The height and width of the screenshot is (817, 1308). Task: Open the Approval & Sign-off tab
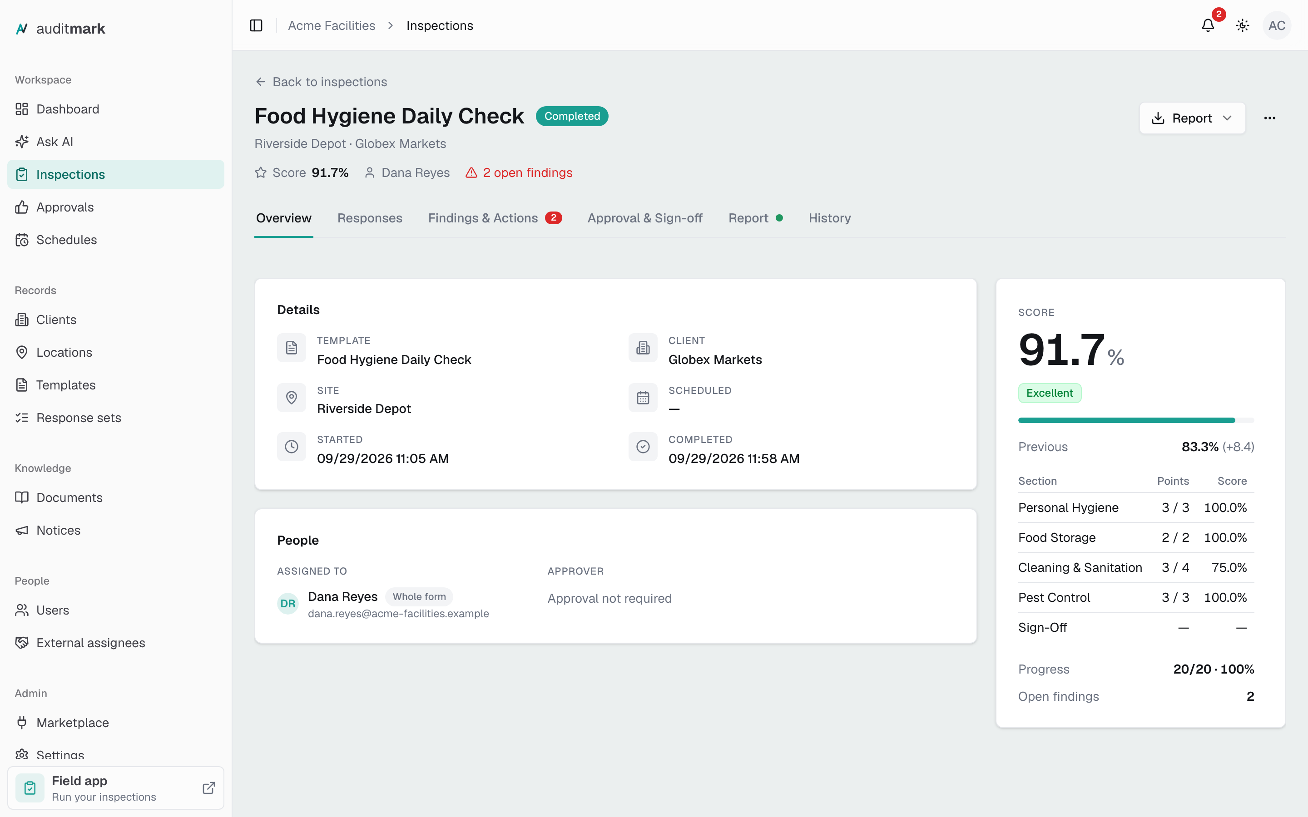(645, 218)
